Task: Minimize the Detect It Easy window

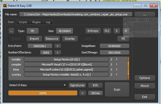Action: point(137,6)
